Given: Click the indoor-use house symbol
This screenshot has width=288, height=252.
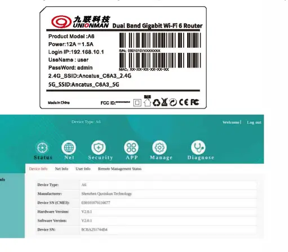Looking at the screenshot, I should [x=147, y=101].
